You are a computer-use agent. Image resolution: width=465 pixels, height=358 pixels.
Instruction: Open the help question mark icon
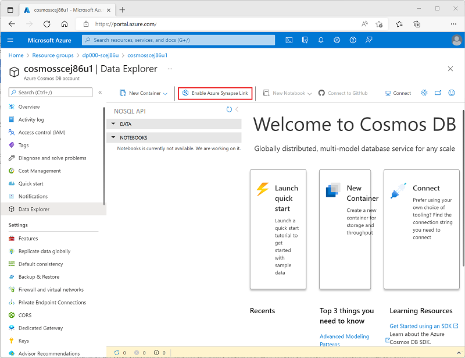tap(353, 40)
